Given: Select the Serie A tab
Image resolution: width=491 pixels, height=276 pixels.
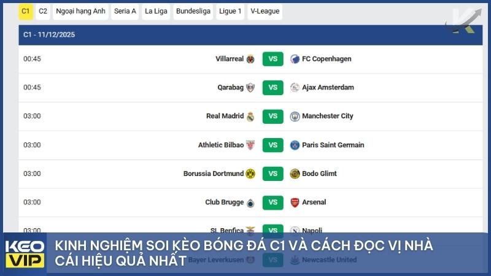Looking at the screenshot, I should click(x=125, y=11).
